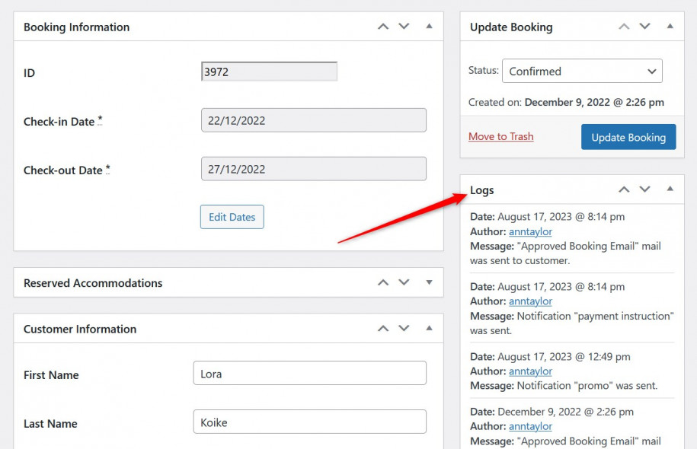This screenshot has width=697, height=449.
Task: Click the Edit Dates button
Action: (232, 217)
